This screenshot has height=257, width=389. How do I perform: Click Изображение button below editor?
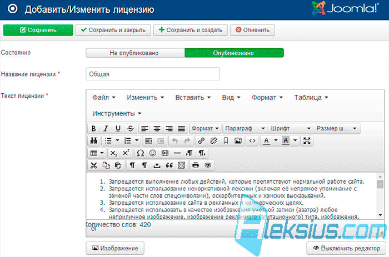pos(115,248)
